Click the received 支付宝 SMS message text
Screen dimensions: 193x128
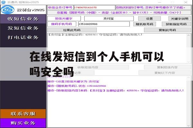(95, 35)
